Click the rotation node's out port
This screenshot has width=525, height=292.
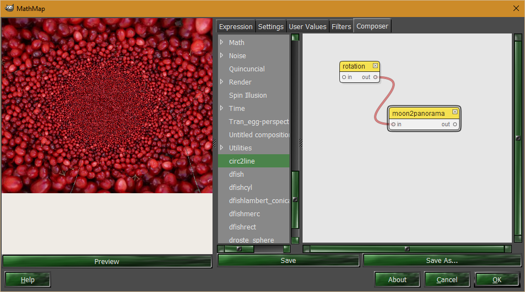tap(375, 77)
